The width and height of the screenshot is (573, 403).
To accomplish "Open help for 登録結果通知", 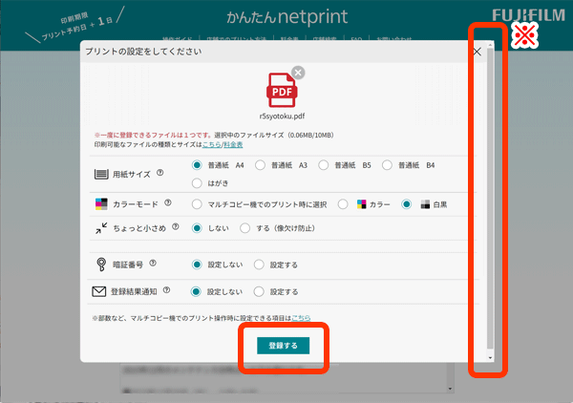I will tap(166, 290).
